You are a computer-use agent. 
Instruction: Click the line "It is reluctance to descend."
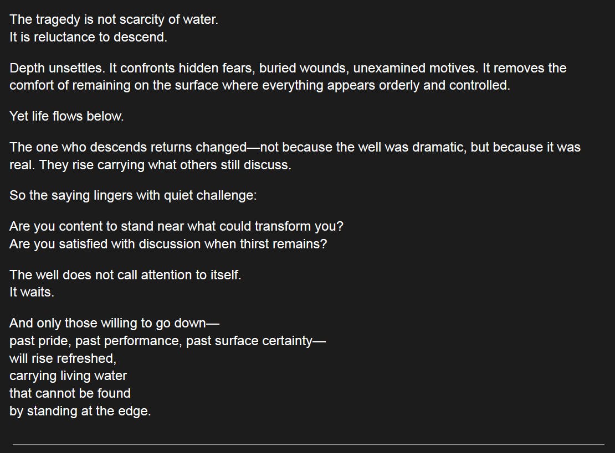[88, 38]
